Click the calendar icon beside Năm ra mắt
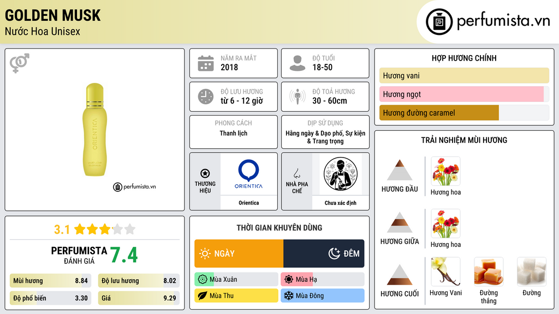 206,63
